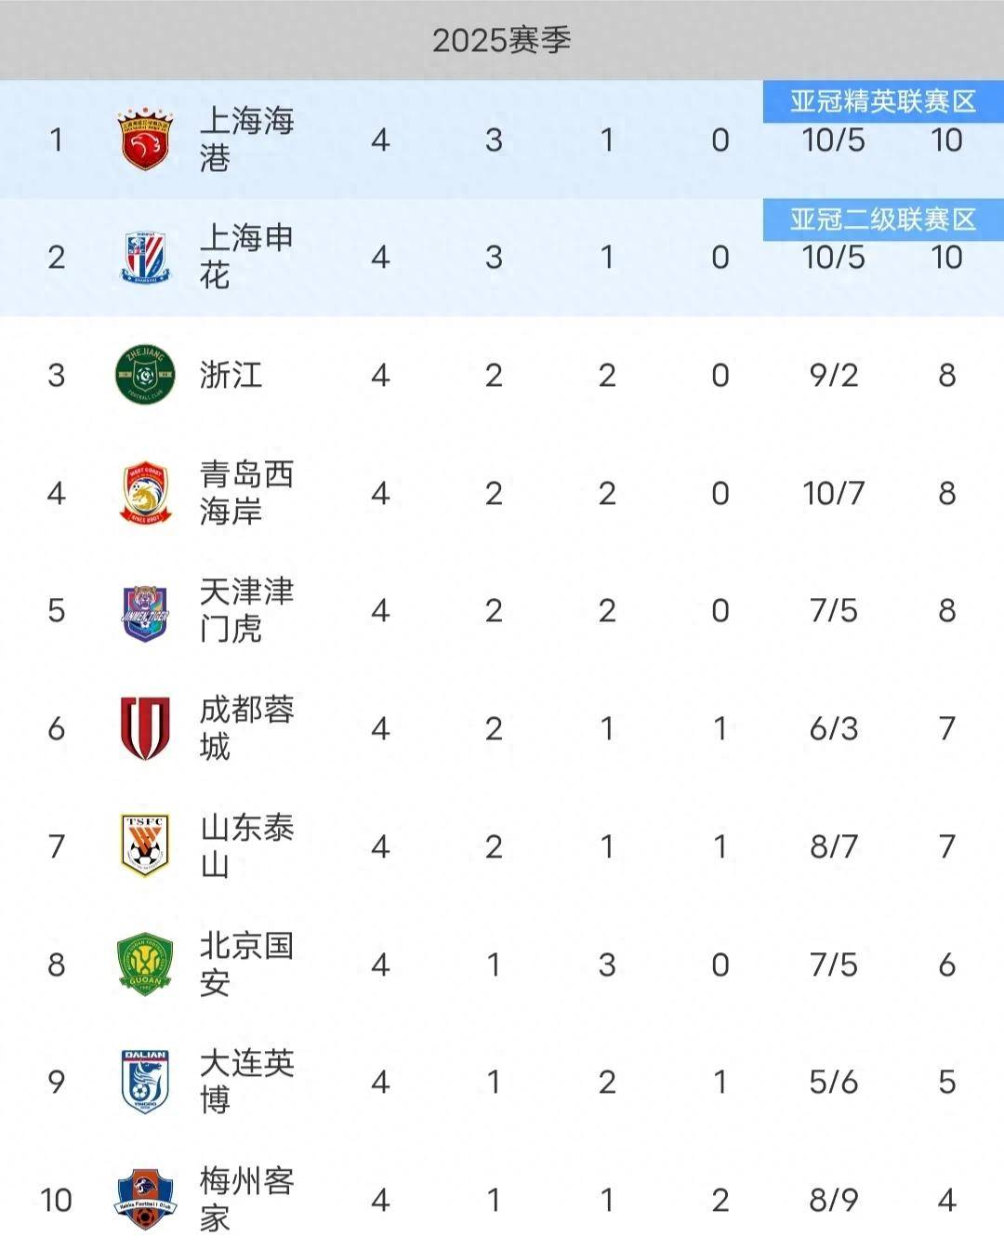Click the Shanghai Port (上海海港) team logo

(x=145, y=140)
